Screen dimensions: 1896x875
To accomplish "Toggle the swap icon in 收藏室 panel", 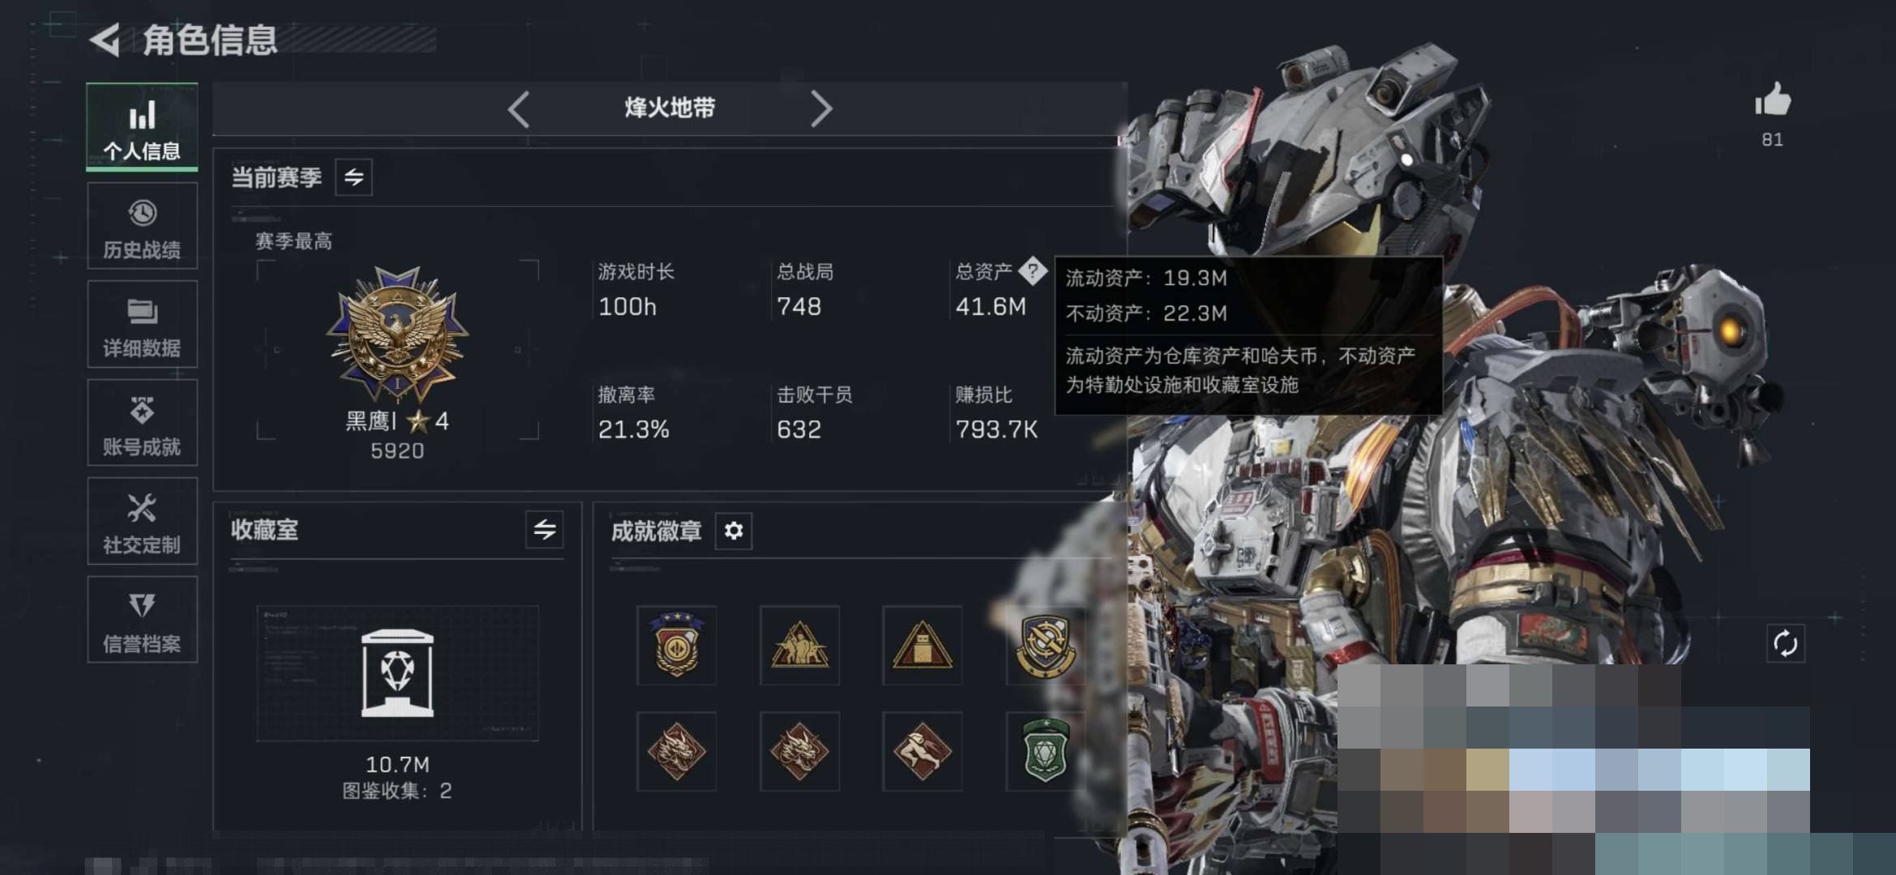I will click(544, 530).
